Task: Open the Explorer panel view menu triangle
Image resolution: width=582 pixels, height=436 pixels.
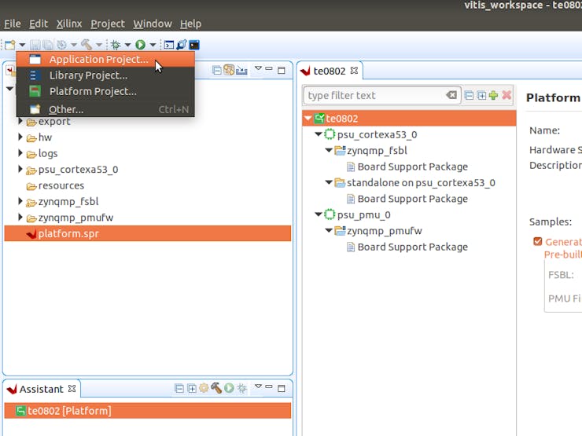Action: pos(258,68)
